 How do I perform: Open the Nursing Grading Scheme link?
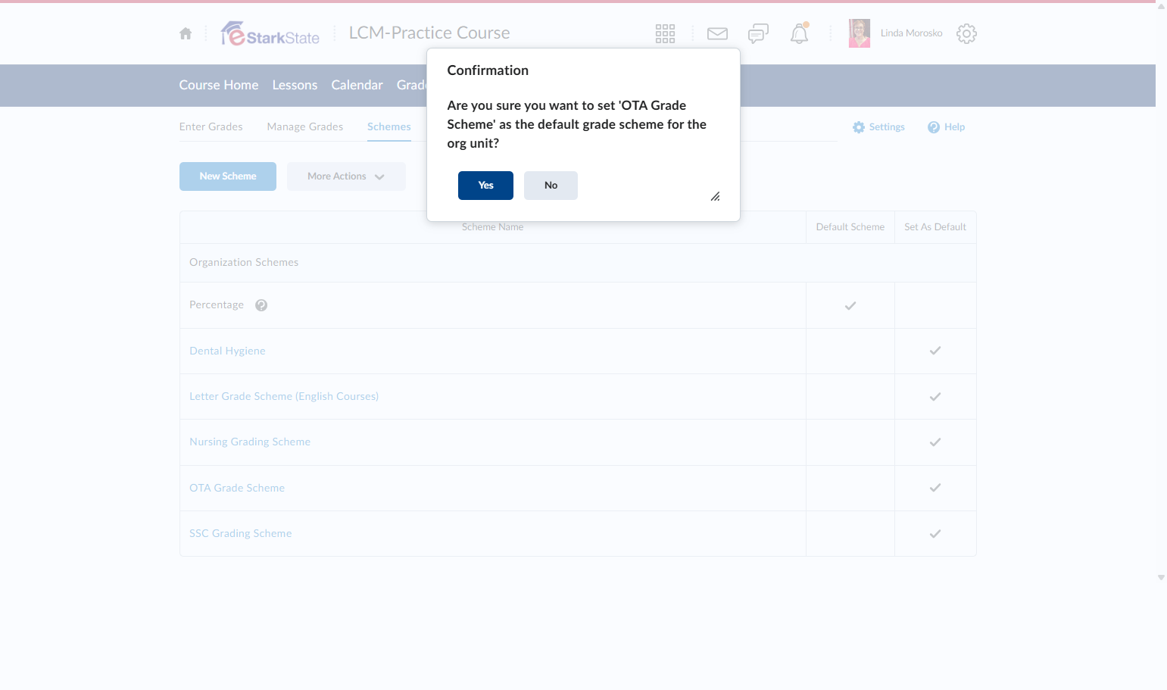tap(250, 442)
